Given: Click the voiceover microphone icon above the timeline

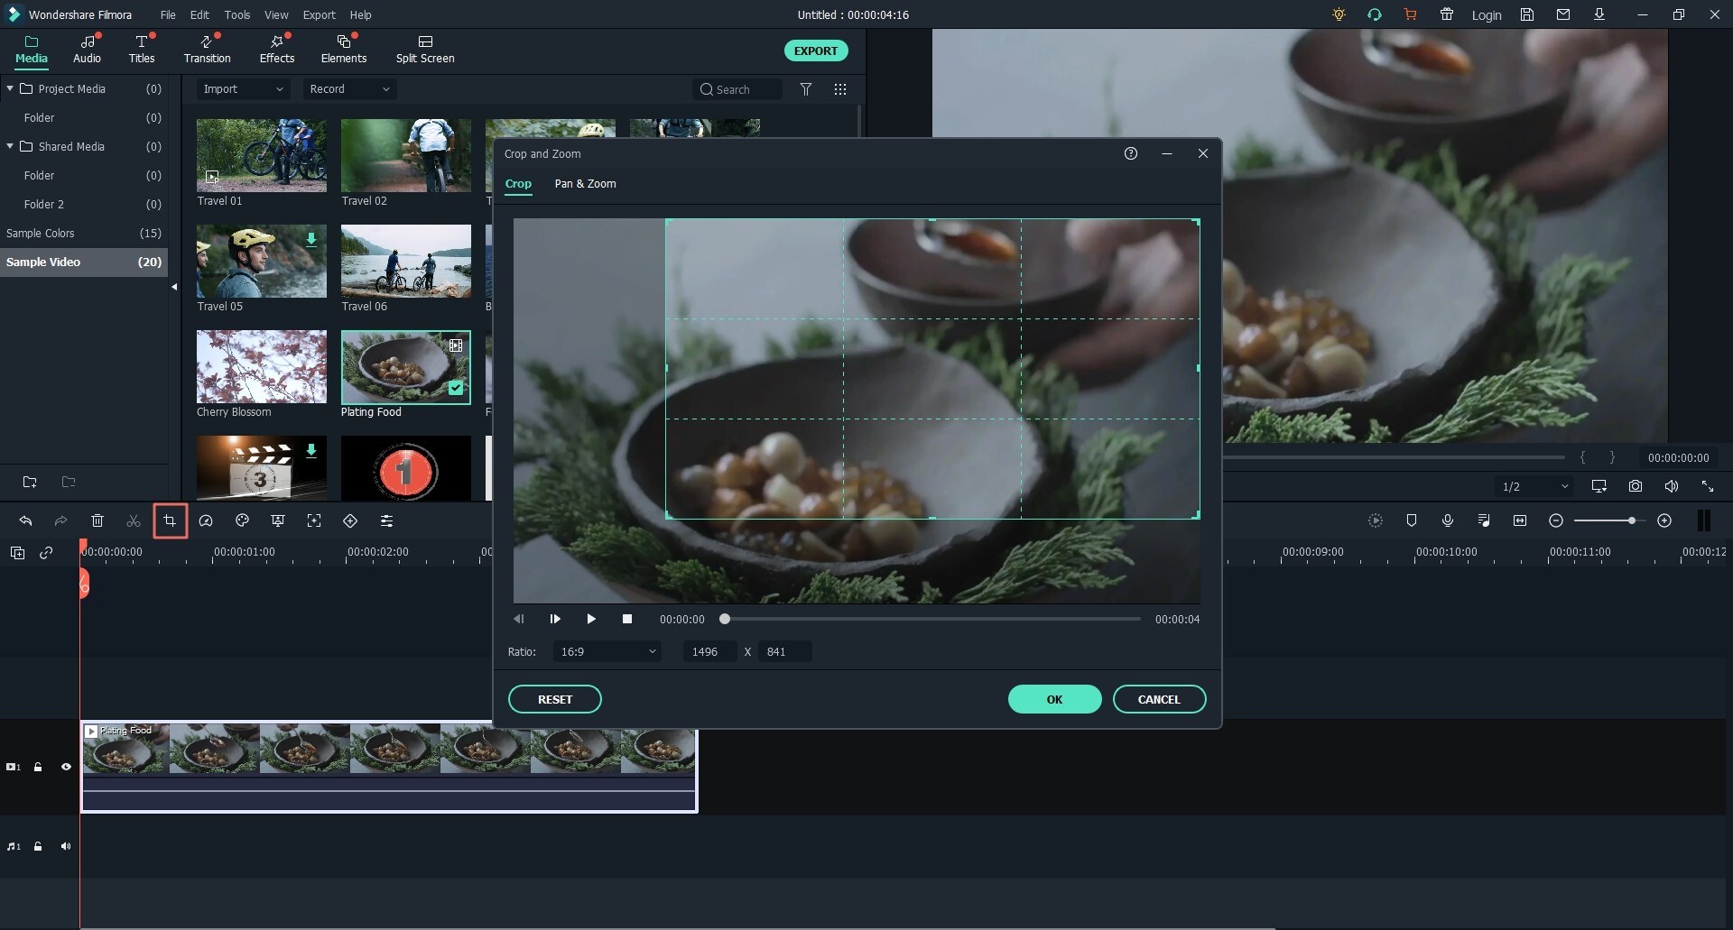Looking at the screenshot, I should (x=1448, y=520).
